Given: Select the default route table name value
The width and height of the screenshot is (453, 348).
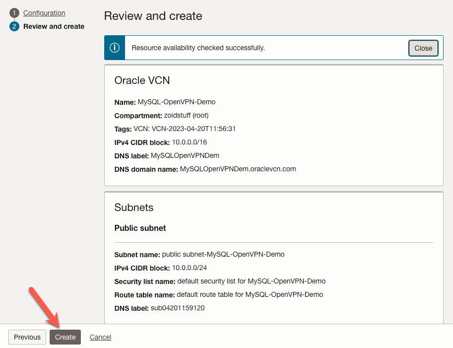Looking at the screenshot, I should point(250,294).
